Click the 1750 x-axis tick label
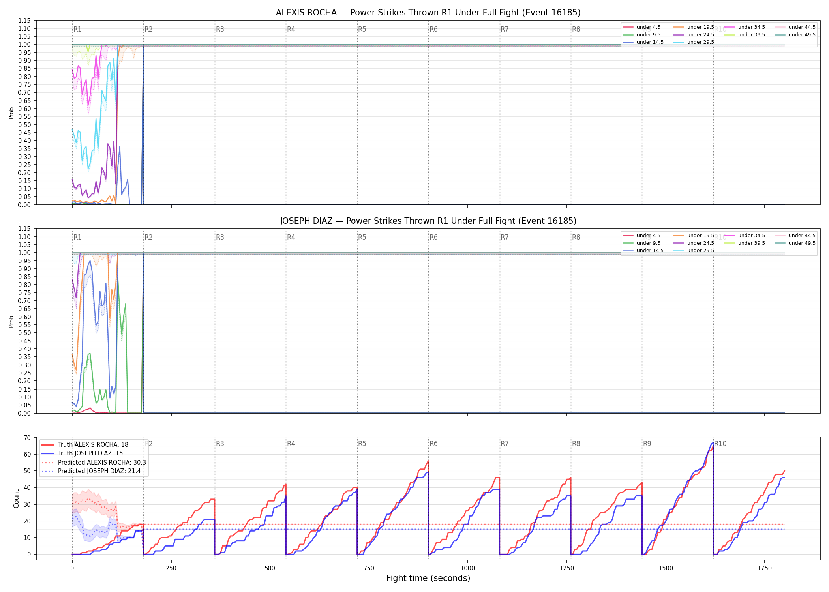 (x=765, y=568)
